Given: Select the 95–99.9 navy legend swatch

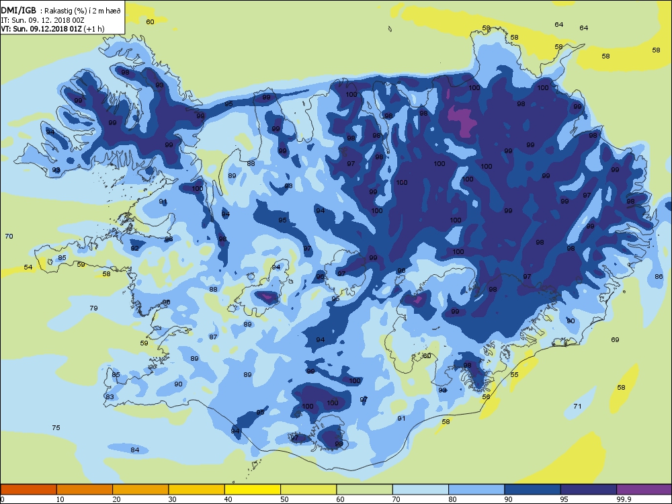Looking at the screenshot, I should 589,489.
